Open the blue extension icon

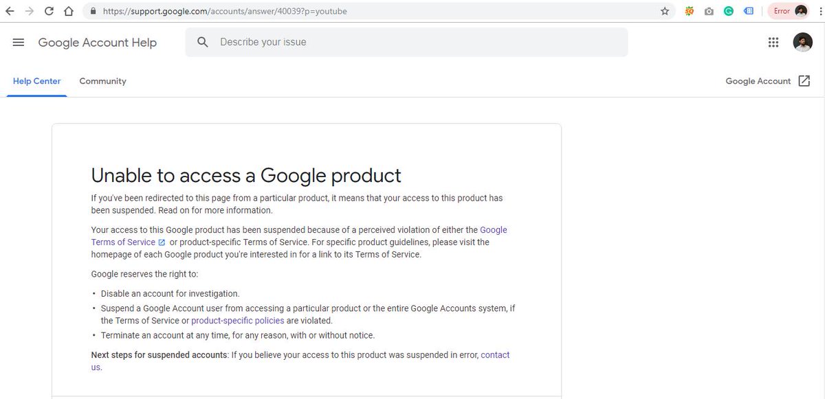point(749,11)
